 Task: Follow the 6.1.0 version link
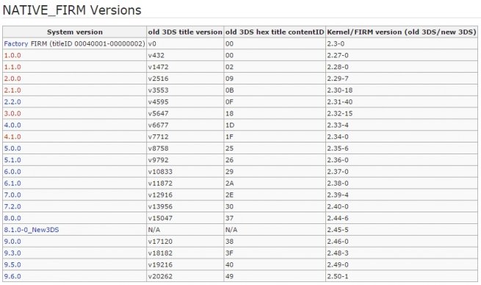coord(12,184)
